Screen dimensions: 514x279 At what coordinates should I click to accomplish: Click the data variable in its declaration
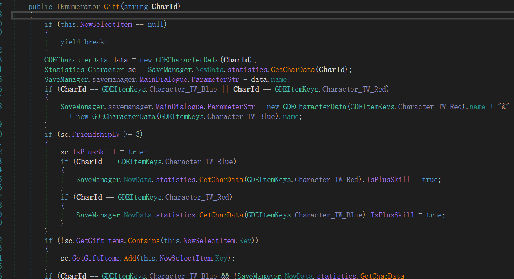tap(120, 59)
